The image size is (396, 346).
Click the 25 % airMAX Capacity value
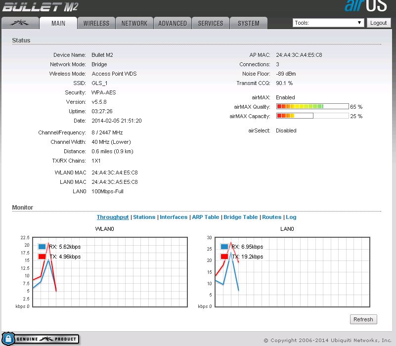pos(356,116)
